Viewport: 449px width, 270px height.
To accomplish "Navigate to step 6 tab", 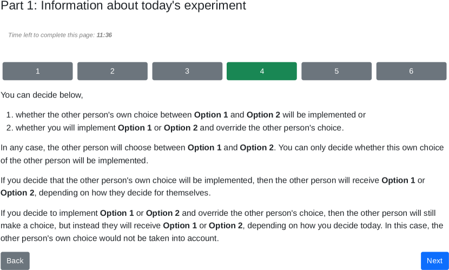I will coord(411,71).
